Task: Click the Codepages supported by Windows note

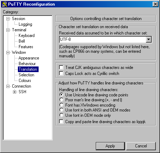Action: point(104,51)
